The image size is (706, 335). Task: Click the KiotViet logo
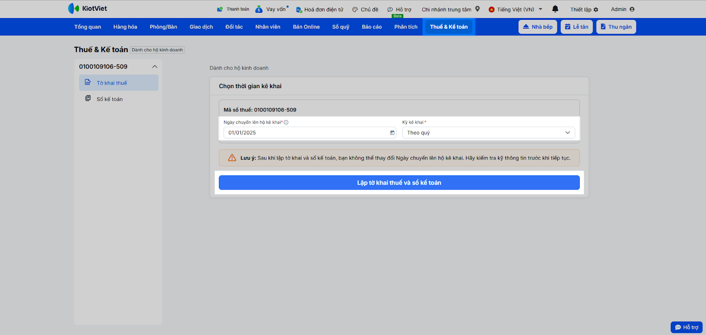(87, 8)
